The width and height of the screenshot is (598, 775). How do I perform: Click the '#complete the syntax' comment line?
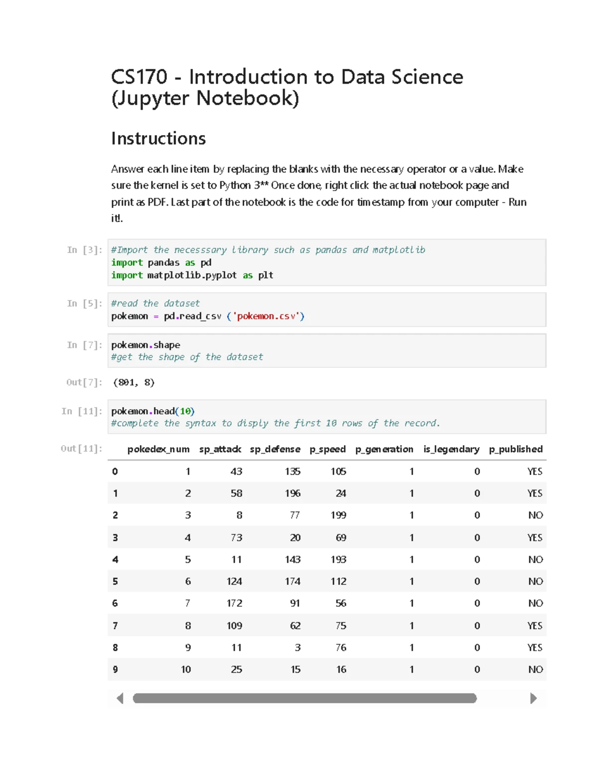coord(276,423)
